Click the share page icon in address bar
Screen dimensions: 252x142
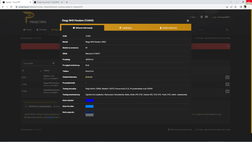(231, 7)
